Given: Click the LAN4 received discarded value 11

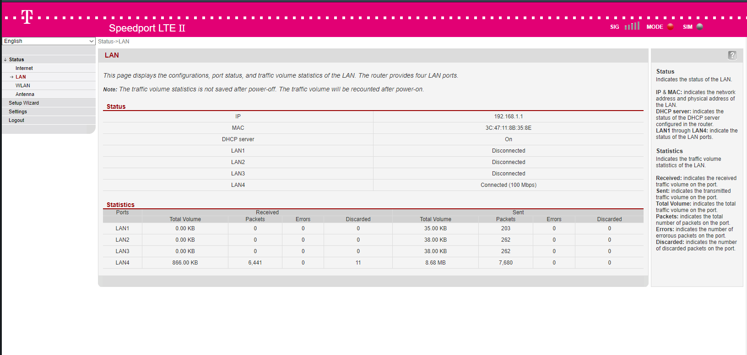Looking at the screenshot, I should click(358, 263).
